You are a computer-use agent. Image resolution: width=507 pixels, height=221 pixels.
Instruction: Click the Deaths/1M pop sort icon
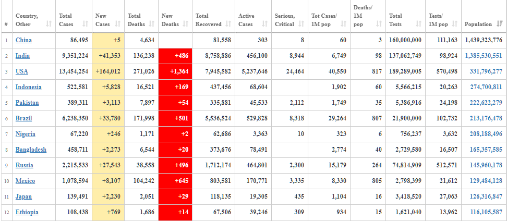379,24
